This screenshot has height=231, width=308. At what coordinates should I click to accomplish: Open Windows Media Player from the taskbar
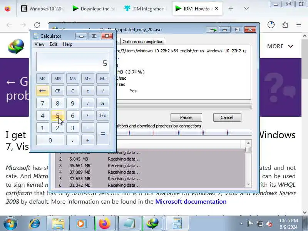point(81,223)
